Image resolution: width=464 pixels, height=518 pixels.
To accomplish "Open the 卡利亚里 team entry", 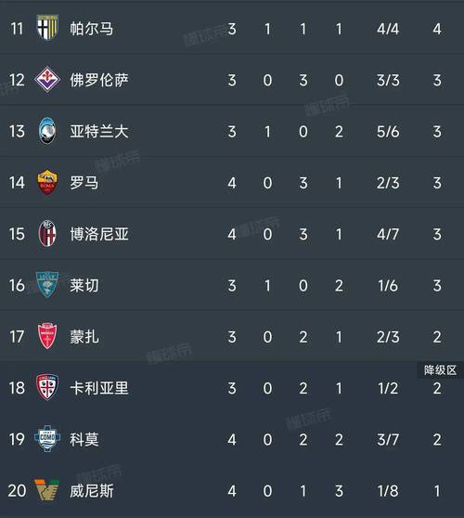I will [99, 388].
